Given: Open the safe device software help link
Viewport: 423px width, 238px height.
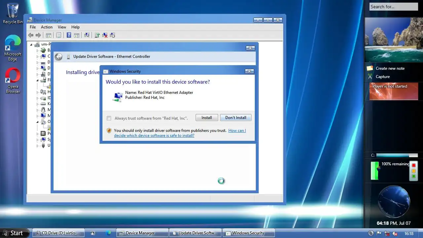Looking at the screenshot, I should pos(180,133).
